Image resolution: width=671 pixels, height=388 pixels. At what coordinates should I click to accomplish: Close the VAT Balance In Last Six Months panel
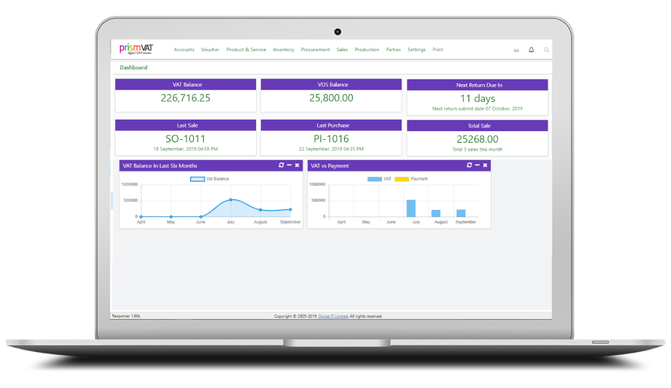click(297, 165)
